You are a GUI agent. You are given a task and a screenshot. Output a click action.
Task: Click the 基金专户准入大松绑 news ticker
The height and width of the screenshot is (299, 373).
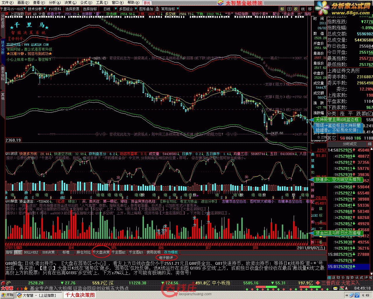(51, 288)
